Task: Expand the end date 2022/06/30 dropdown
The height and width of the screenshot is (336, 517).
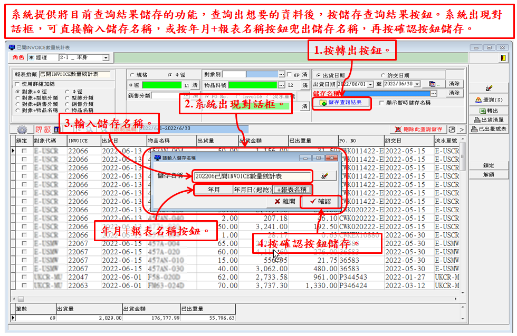Action: pos(417,84)
